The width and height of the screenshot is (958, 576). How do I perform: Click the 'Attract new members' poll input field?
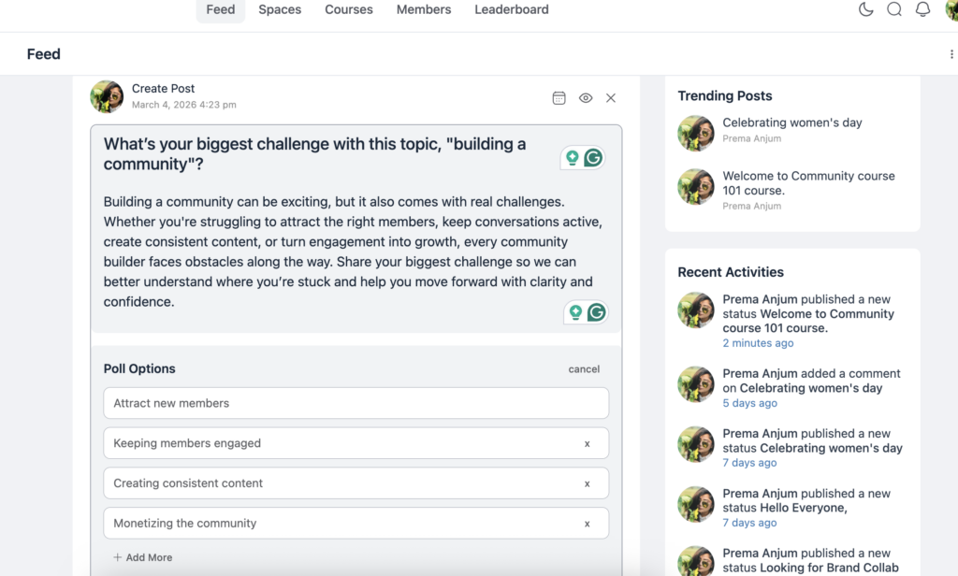[356, 403]
